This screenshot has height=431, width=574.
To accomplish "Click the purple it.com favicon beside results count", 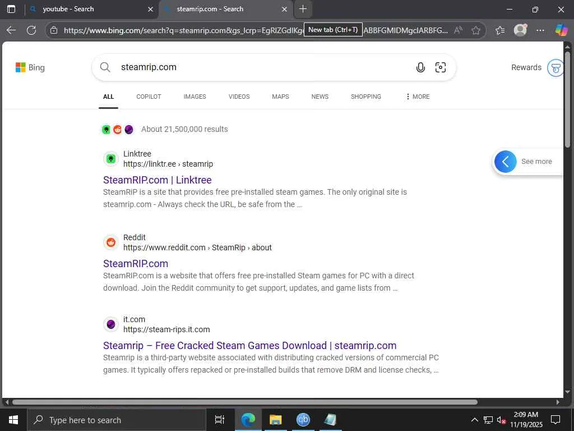I will pos(128,130).
